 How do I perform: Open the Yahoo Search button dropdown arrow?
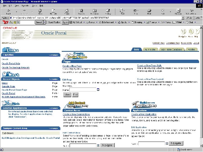tap(45, 22)
